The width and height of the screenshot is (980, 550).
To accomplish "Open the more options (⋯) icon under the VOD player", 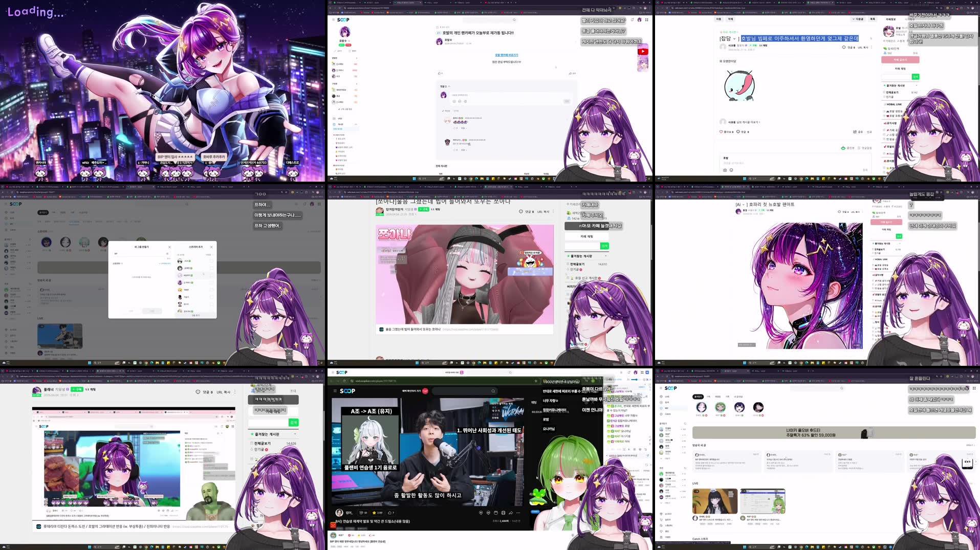I will coord(517,513).
